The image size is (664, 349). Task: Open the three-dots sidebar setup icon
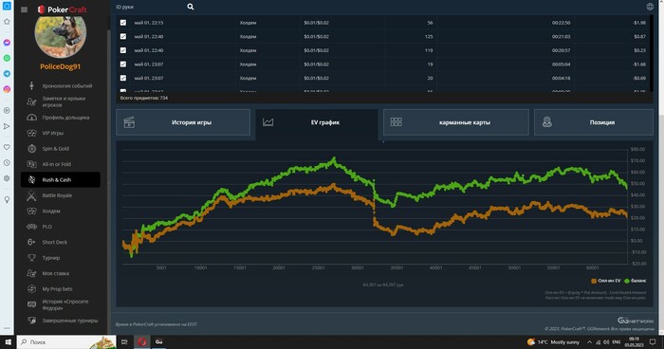point(7,328)
